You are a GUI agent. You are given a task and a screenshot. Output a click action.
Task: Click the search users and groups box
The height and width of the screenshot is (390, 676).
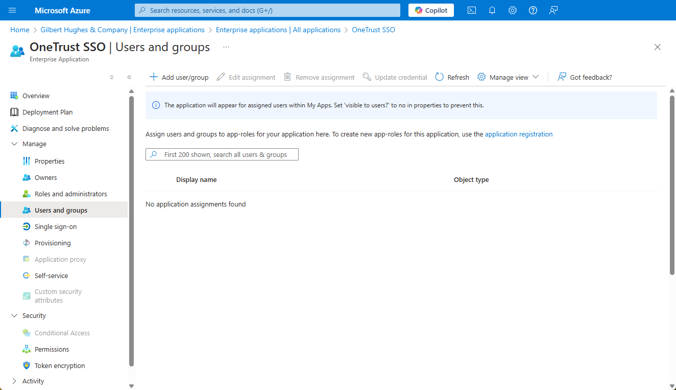(x=222, y=154)
